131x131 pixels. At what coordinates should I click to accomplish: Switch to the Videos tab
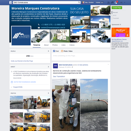pos(72,45)
